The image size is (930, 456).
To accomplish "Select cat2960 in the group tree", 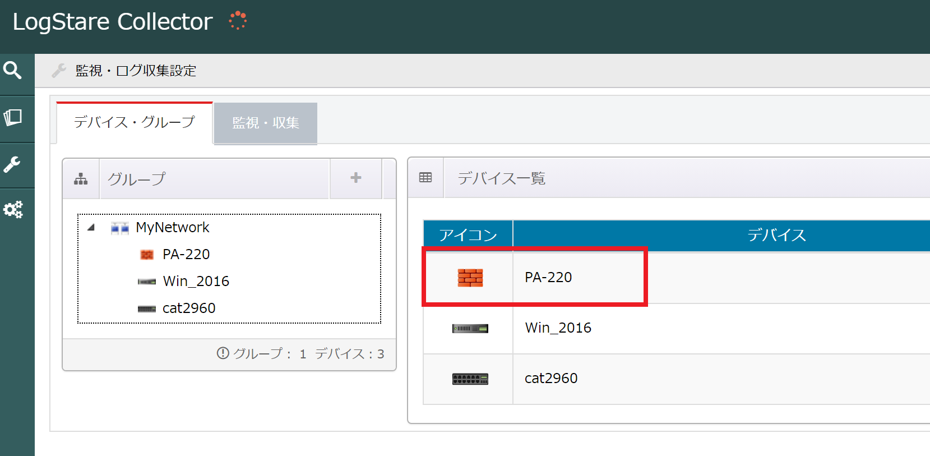I will click(x=189, y=308).
